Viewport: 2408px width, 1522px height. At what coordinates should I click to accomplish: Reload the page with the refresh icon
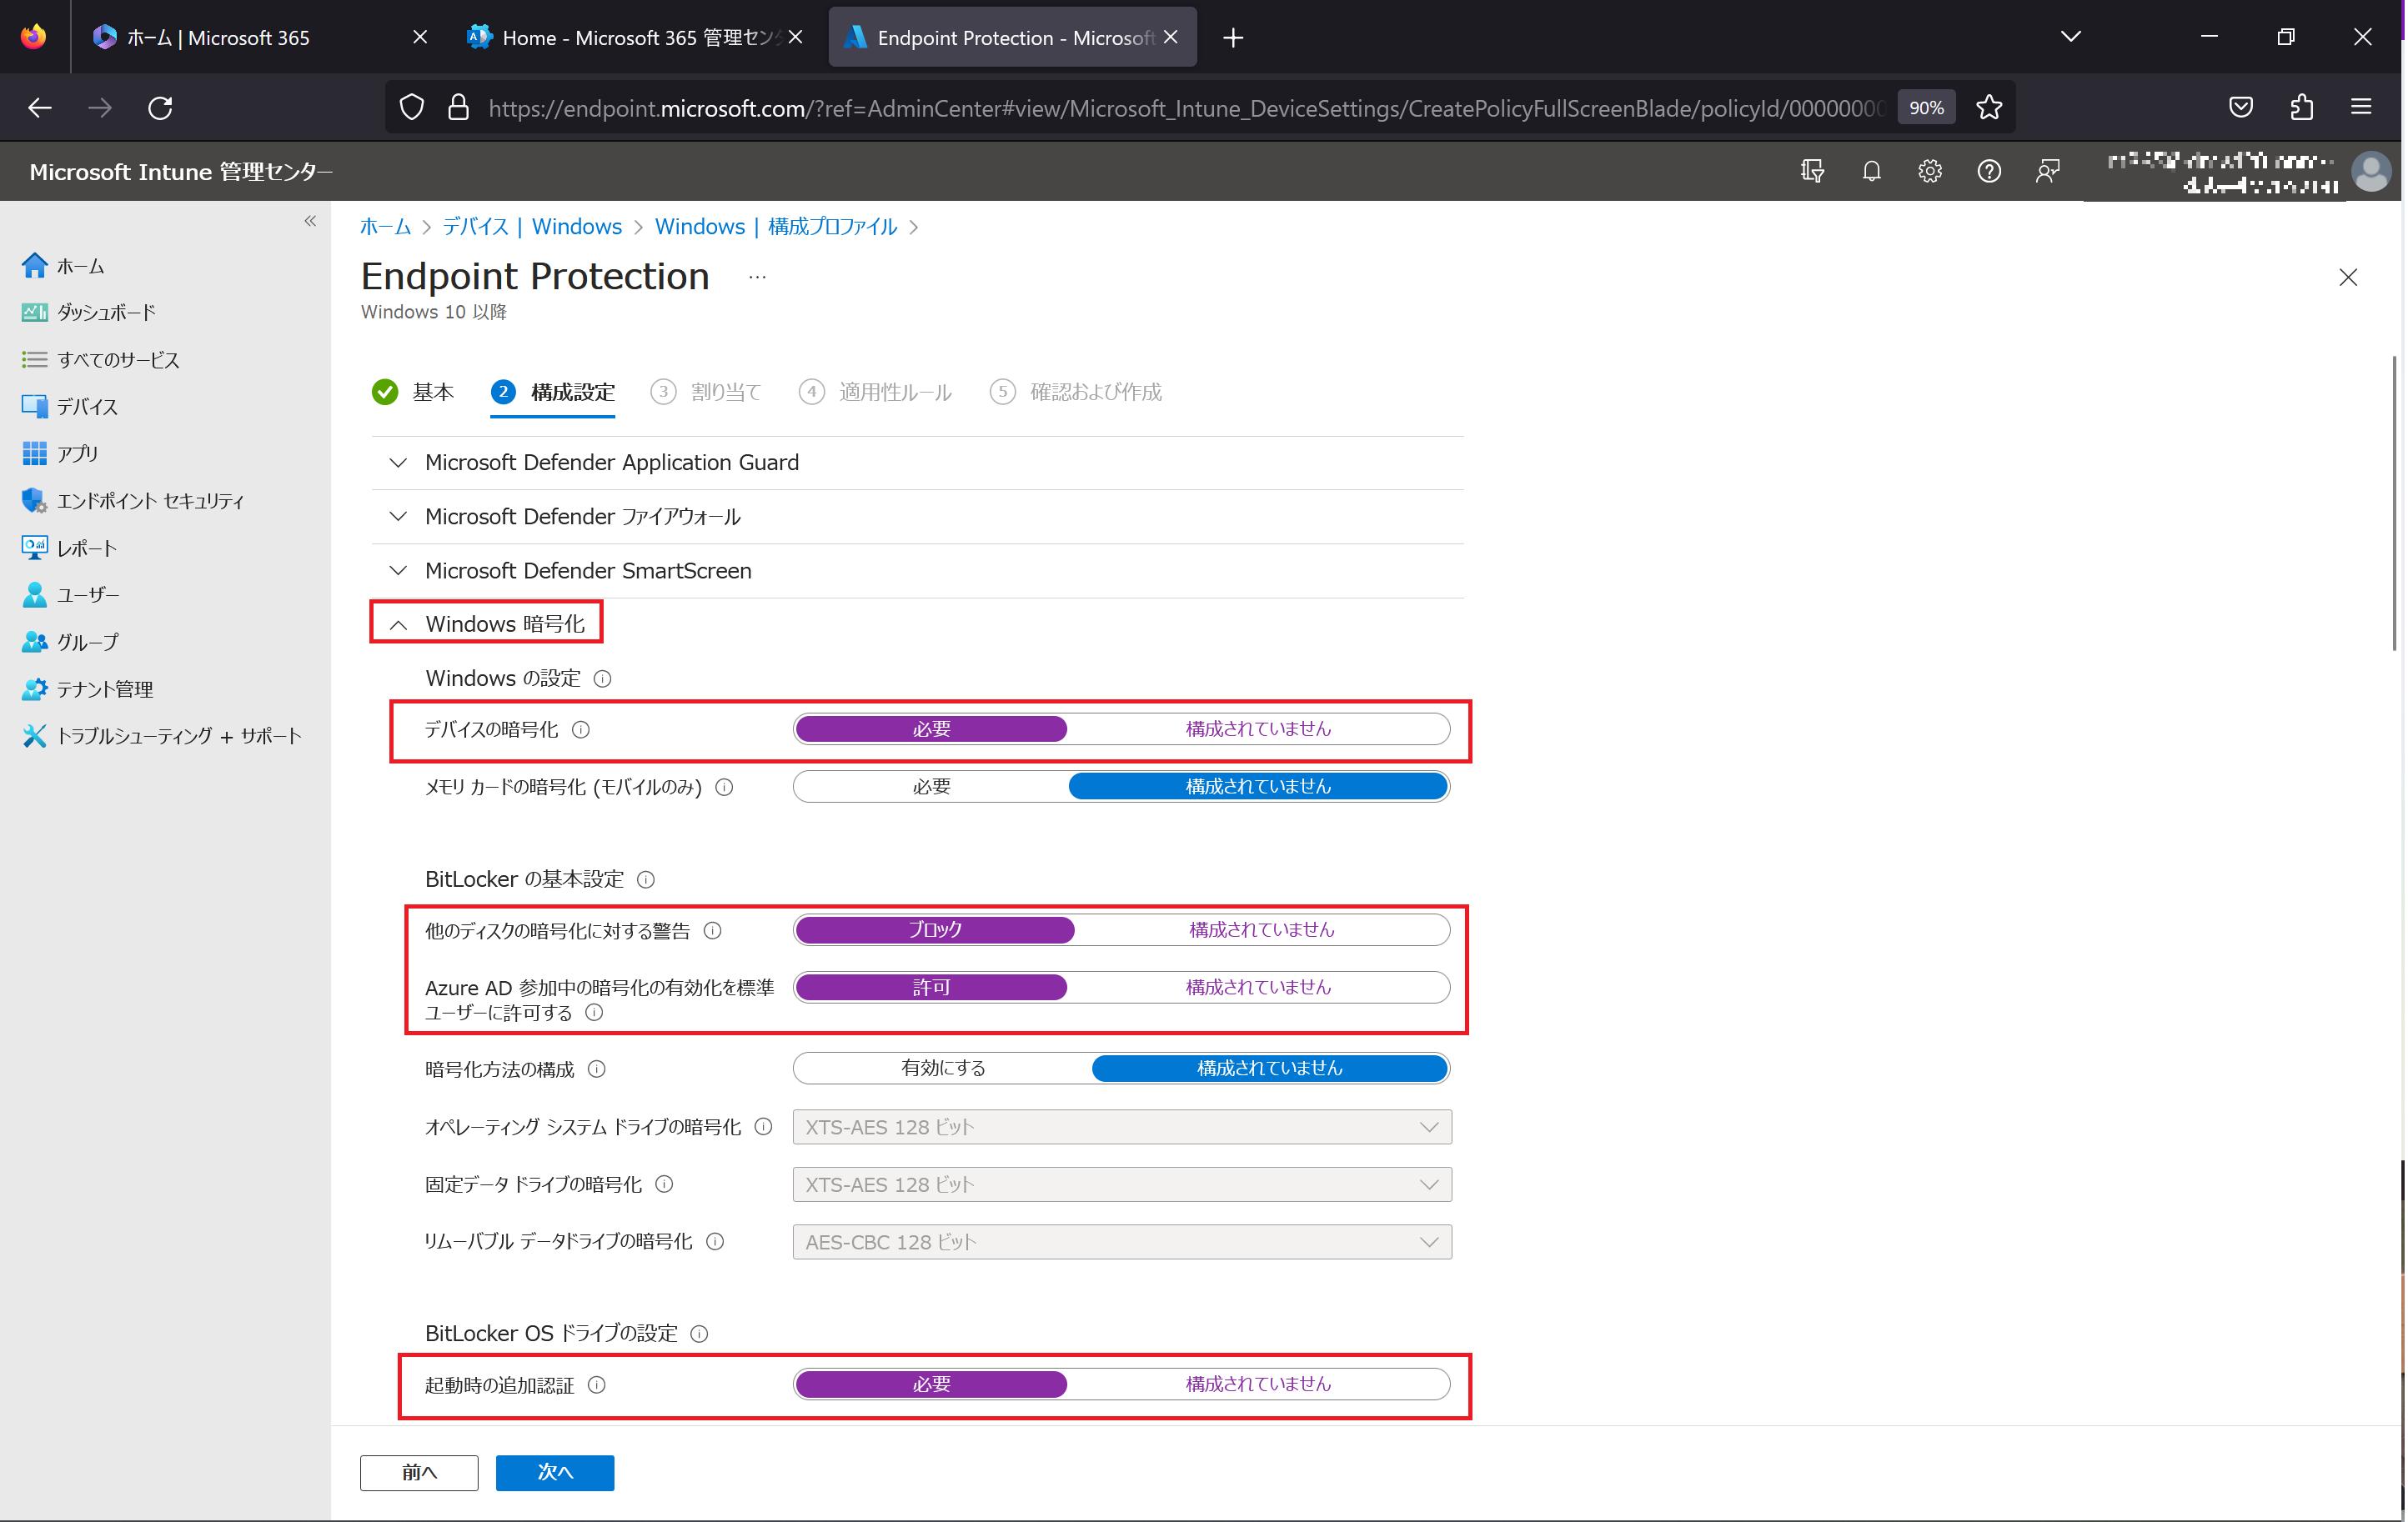[160, 107]
